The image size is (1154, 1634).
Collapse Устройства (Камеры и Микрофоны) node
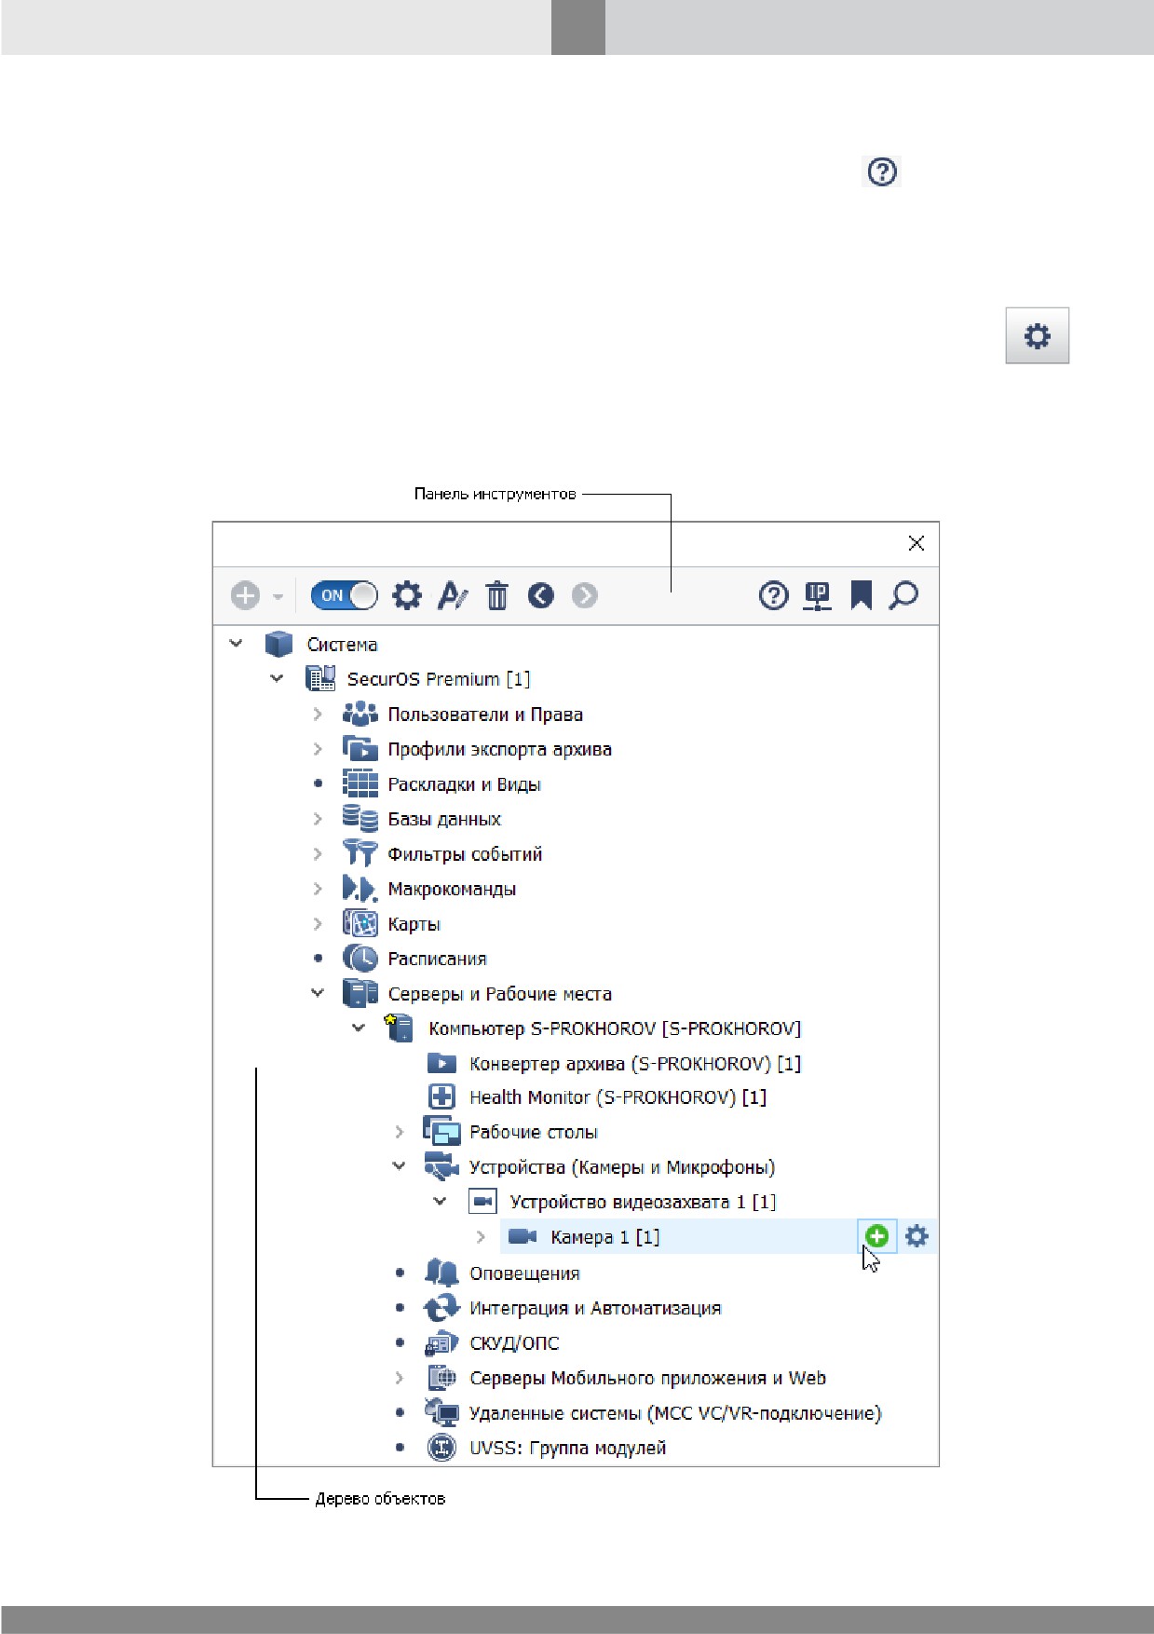pyautogui.click(x=400, y=1166)
